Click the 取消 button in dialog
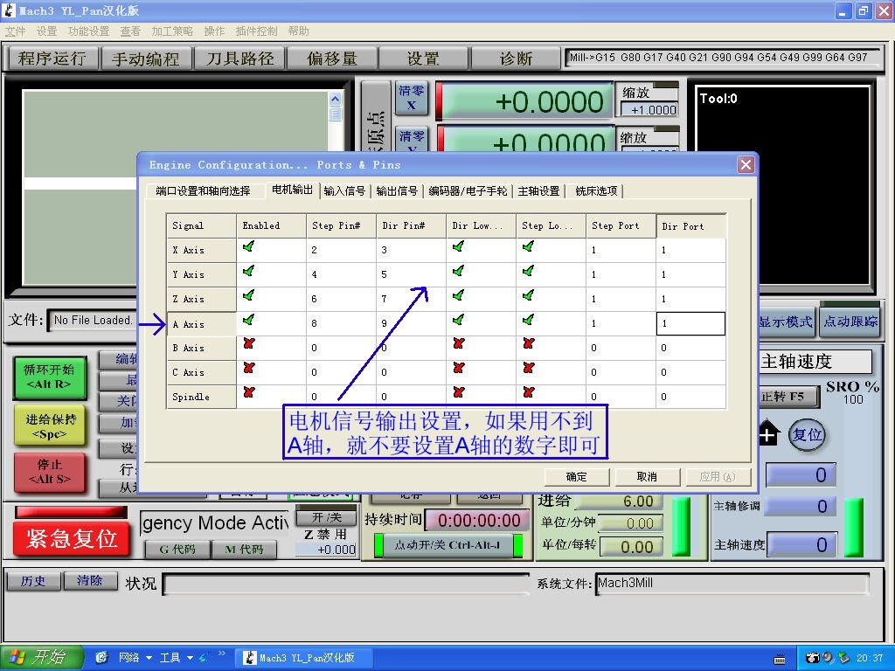 (647, 477)
